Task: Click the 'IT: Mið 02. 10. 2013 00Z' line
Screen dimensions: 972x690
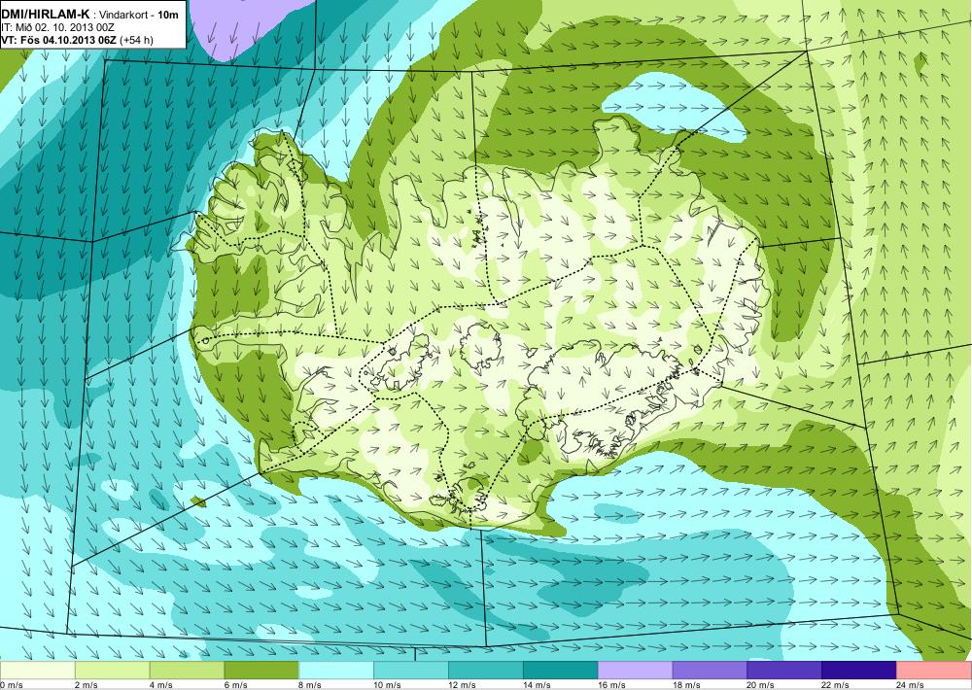Action: tap(58, 27)
